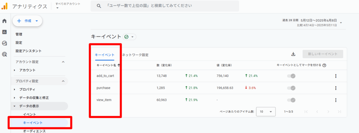Click value 196,658.63
The image size is (359, 133).
click(x=225, y=88)
